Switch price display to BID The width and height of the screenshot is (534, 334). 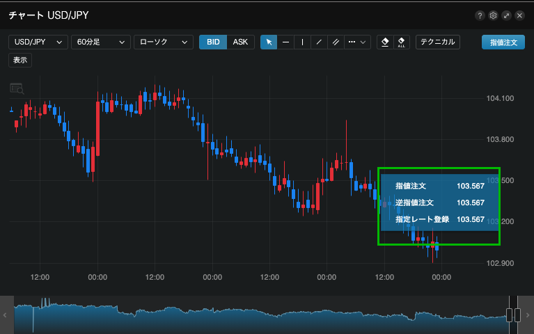tap(213, 42)
